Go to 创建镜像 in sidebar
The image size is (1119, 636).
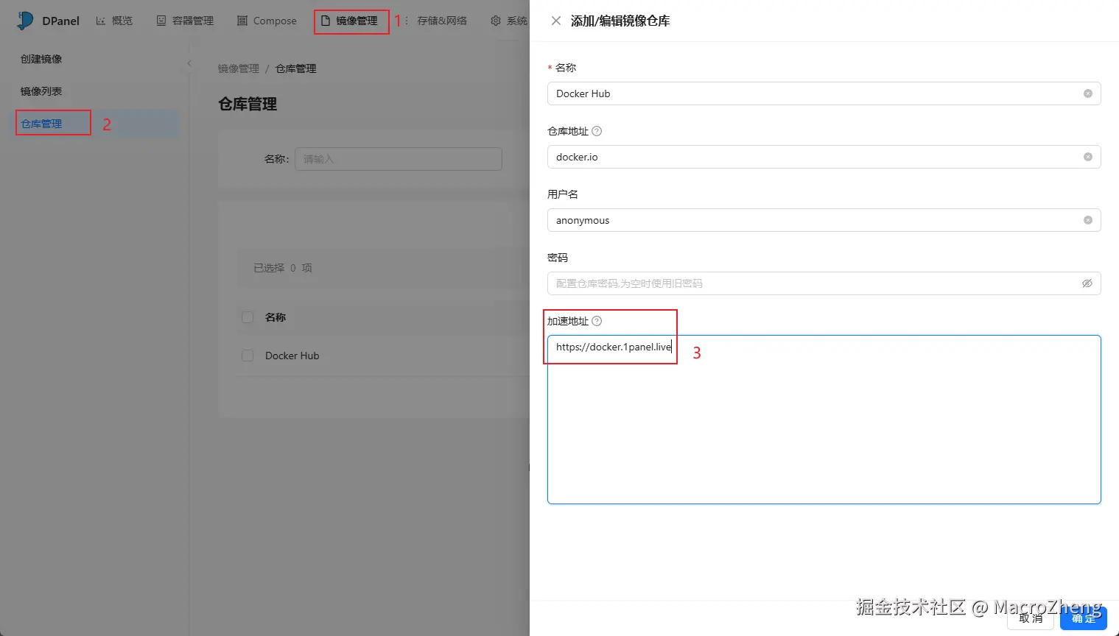[41, 59]
